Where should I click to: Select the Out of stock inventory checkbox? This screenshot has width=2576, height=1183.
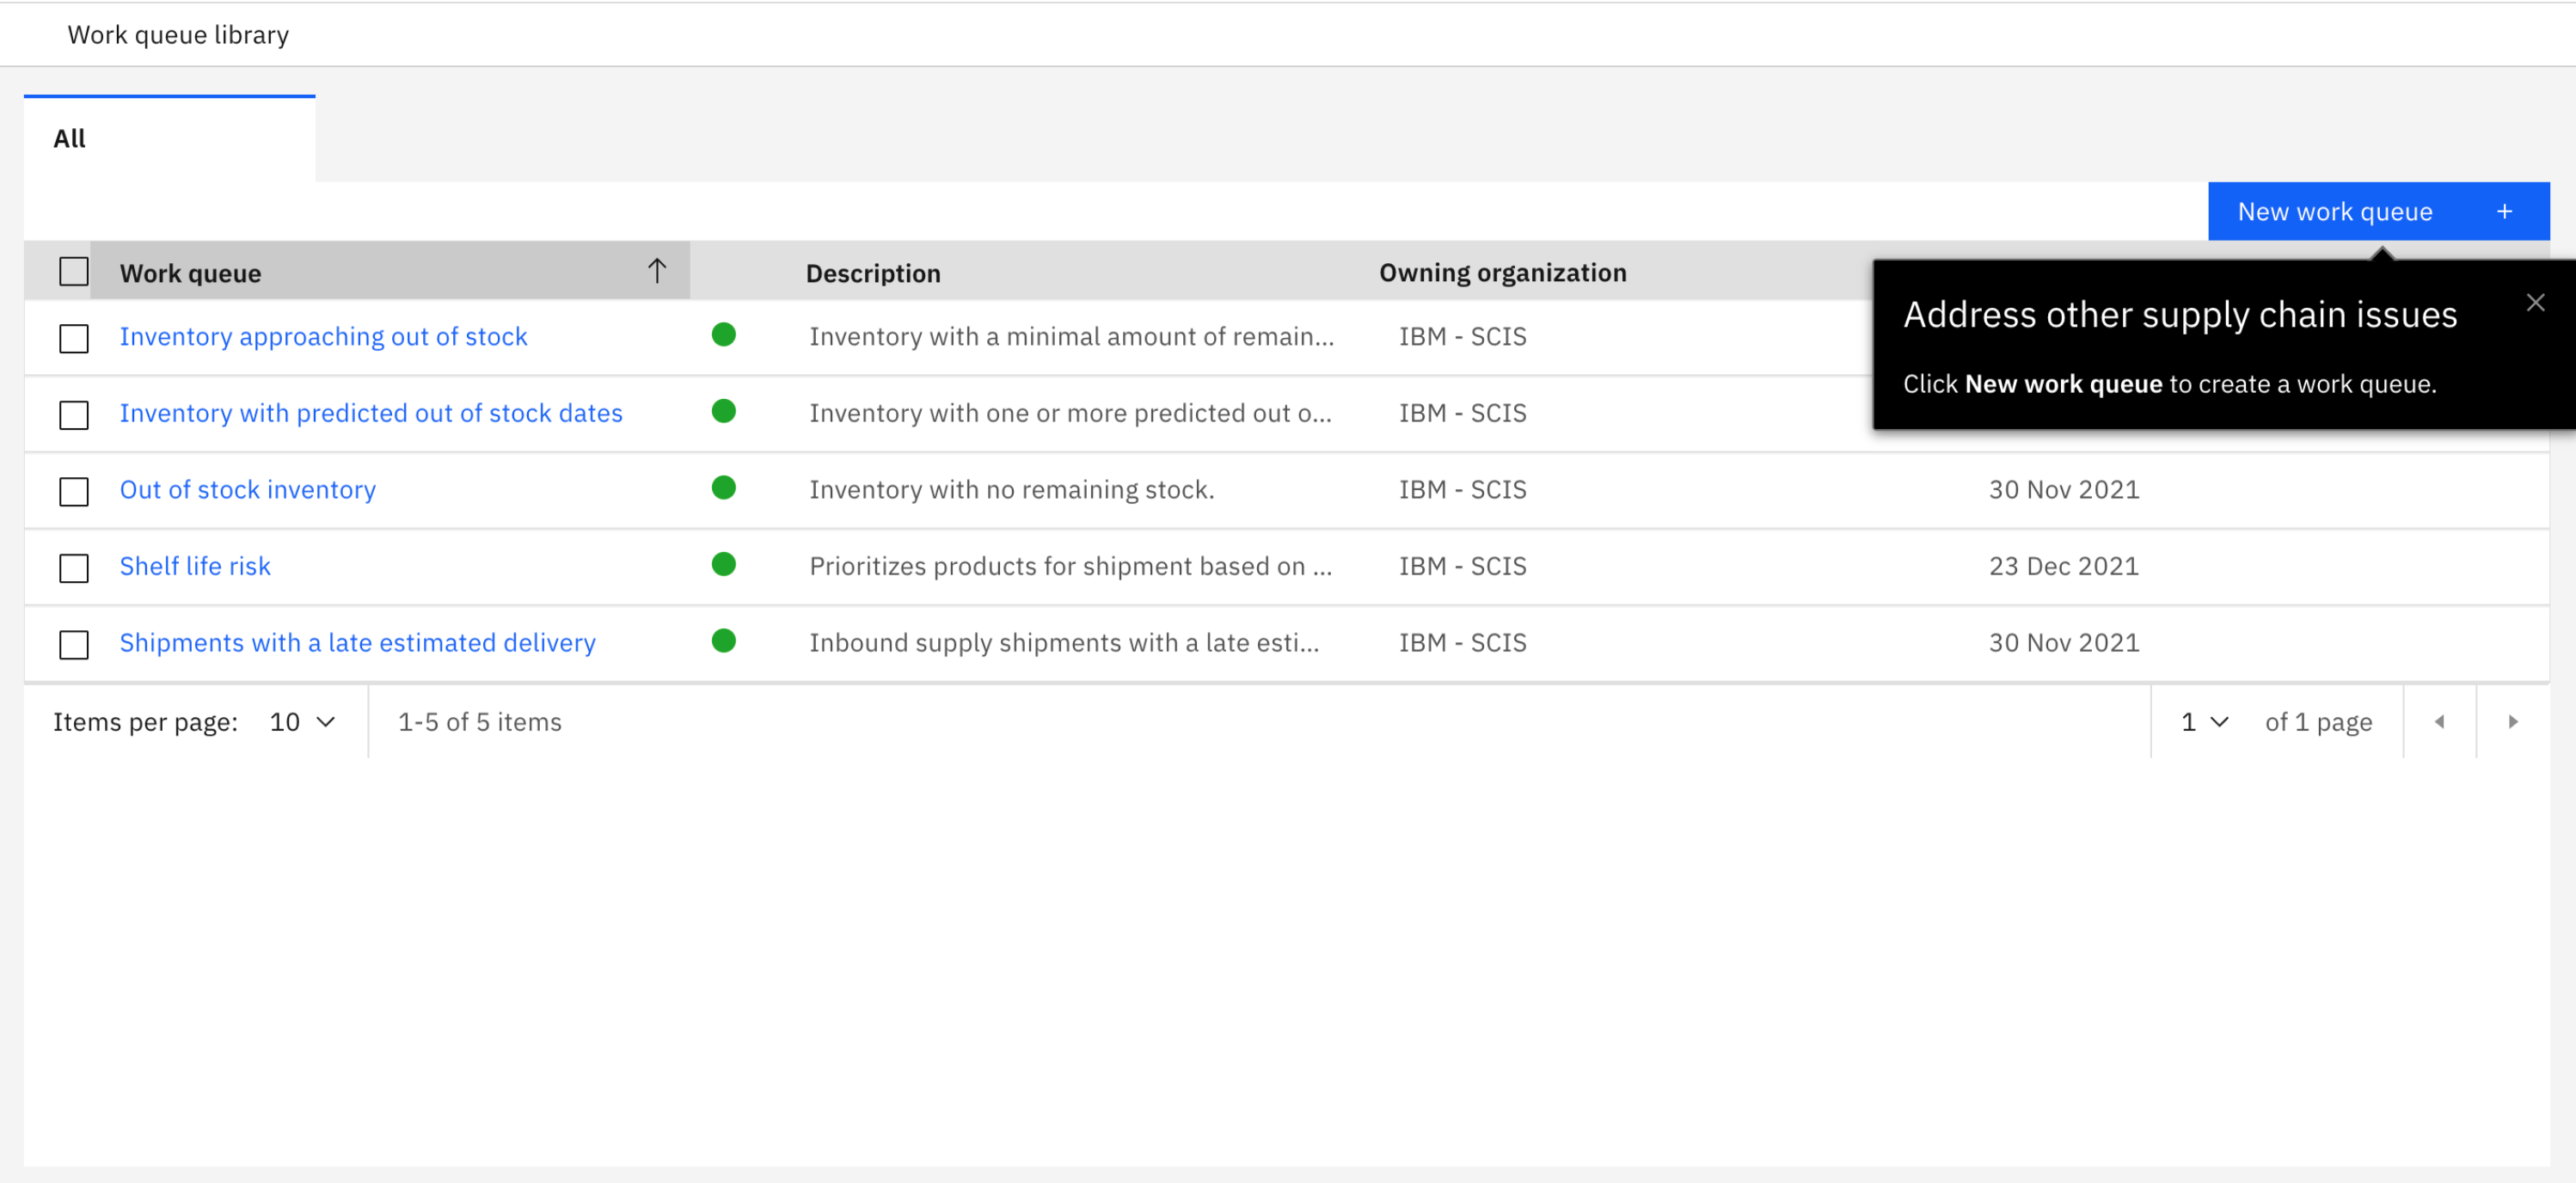click(74, 491)
